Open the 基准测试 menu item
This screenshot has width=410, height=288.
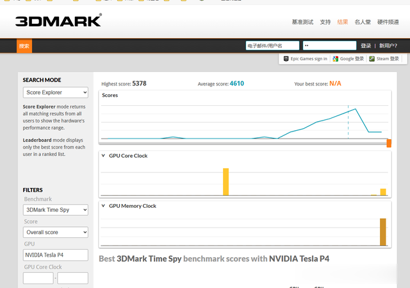[302, 22]
